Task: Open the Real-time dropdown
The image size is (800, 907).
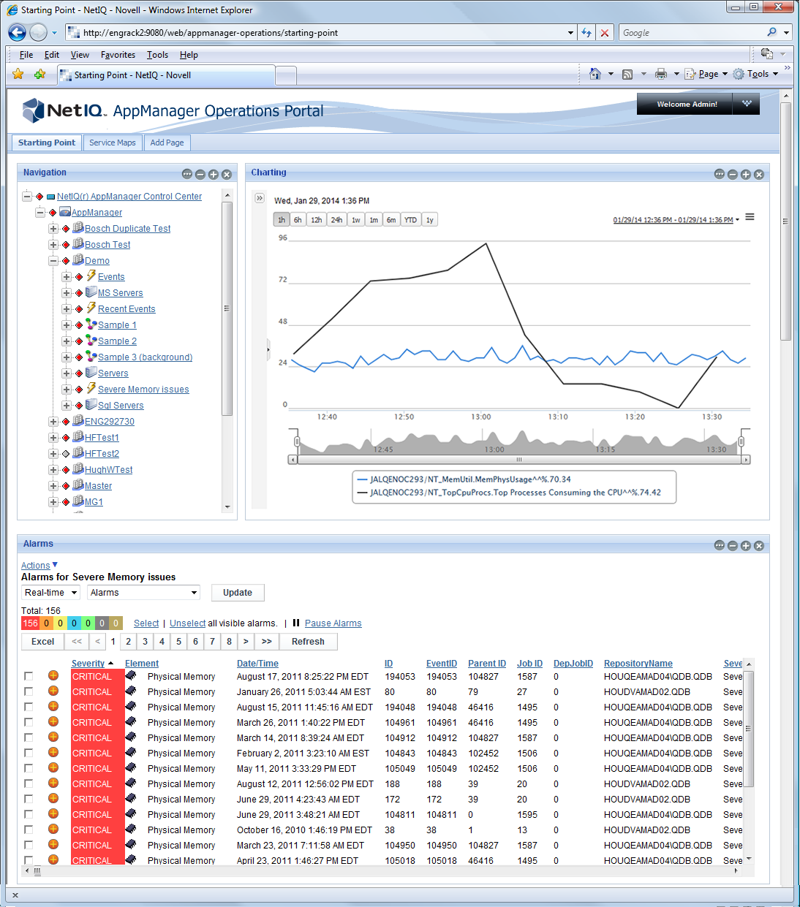Action: pyautogui.click(x=50, y=593)
